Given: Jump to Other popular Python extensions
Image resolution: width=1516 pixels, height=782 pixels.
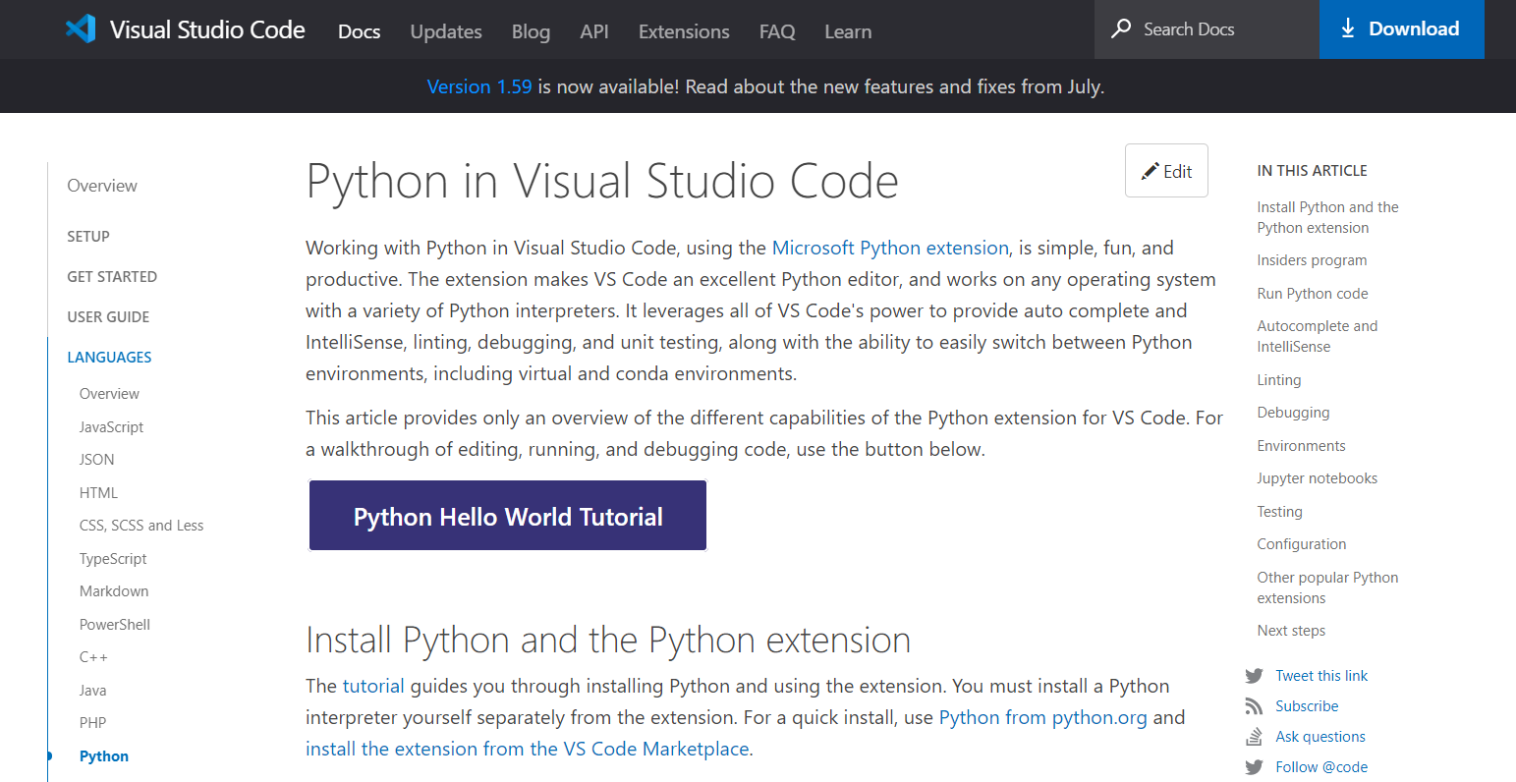Looking at the screenshot, I should click(x=1327, y=587).
